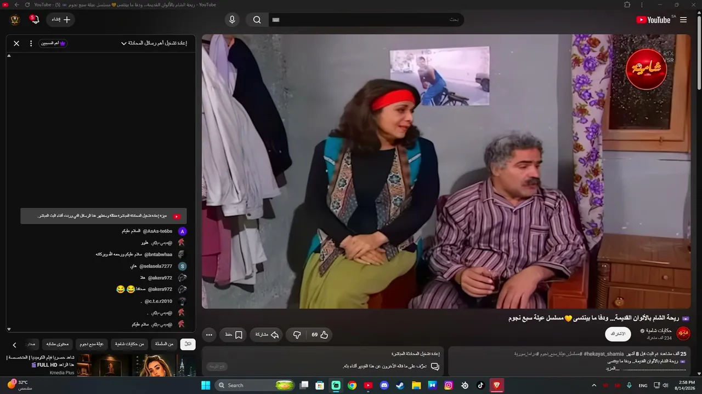Screen dimensions: 702x394
Task: Submit search with the magnifier icon
Action: pos(257,20)
